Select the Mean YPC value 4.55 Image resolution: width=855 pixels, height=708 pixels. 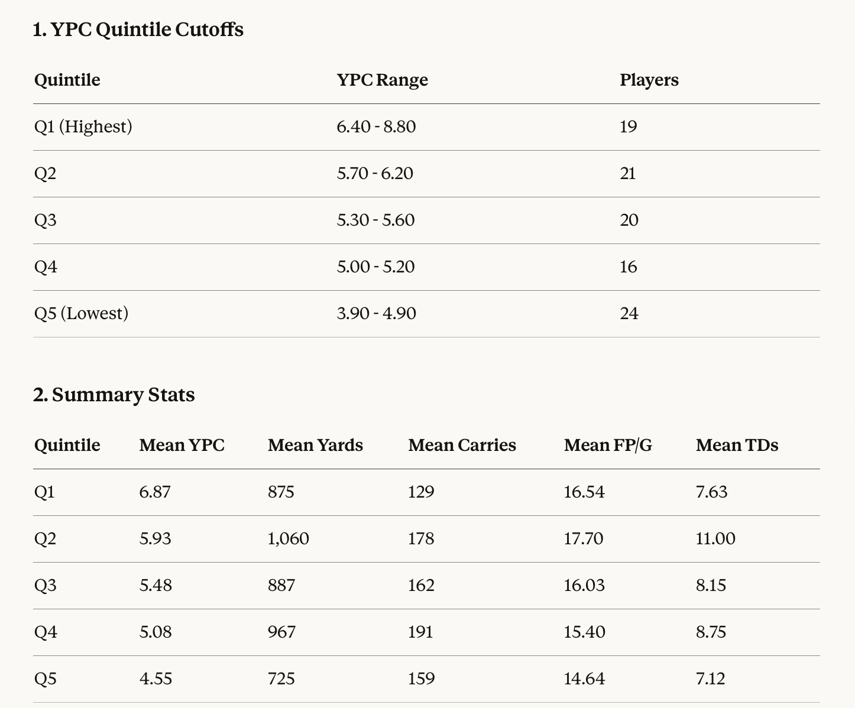[x=156, y=678]
